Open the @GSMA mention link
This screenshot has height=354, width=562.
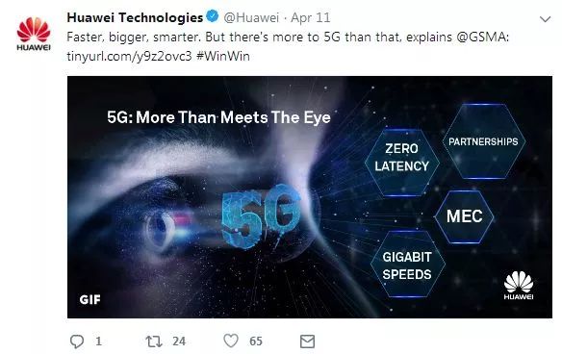pos(482,37)
